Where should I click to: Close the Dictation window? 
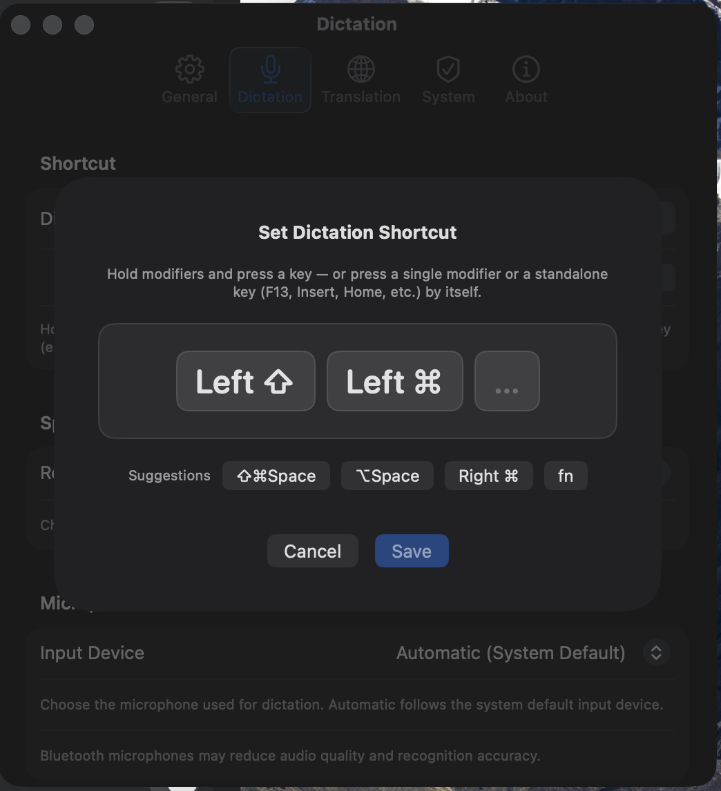[21, 25]
